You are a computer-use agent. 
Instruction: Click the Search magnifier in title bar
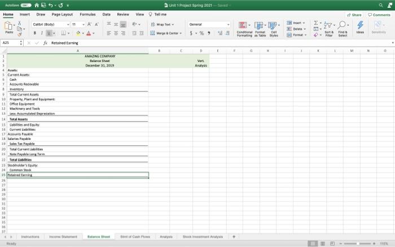point(381,5)
